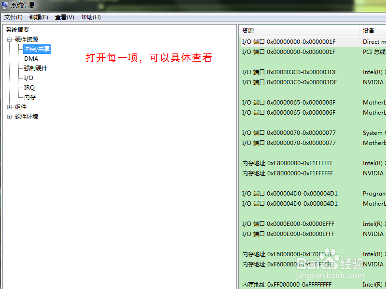Select IRQ in the hardware resources list
Image resolution: width=386 pixels, height=289 pixels.
(29, 87)
